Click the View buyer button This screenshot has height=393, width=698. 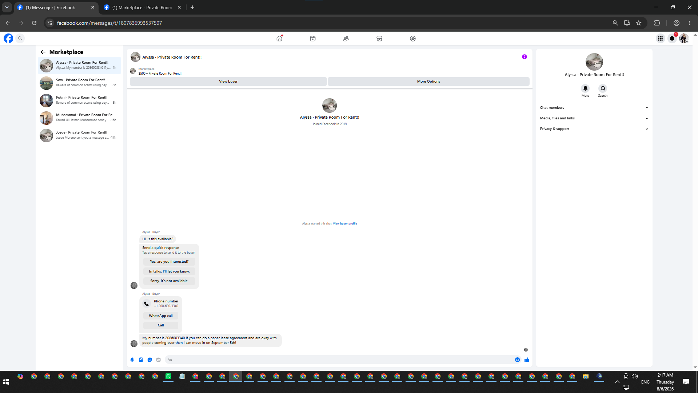pyautogui.click(x=228, y=82)
